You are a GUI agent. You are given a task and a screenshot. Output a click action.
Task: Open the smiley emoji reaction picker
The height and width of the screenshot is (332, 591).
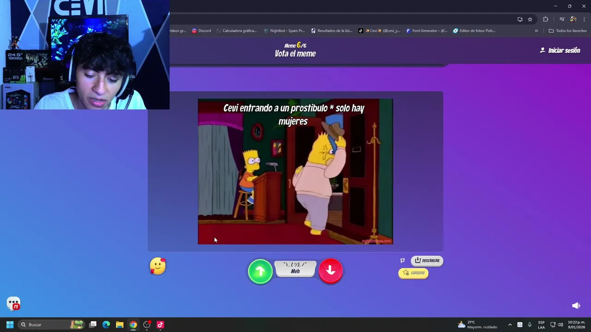click(157, 266)
